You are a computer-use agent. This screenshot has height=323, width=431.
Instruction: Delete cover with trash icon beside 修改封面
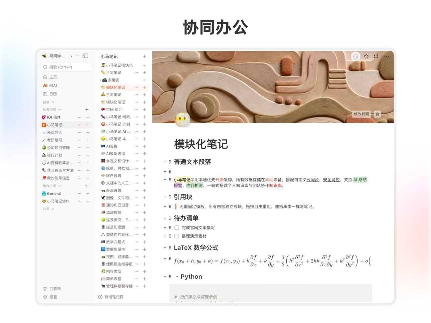[x=377, y=114]
